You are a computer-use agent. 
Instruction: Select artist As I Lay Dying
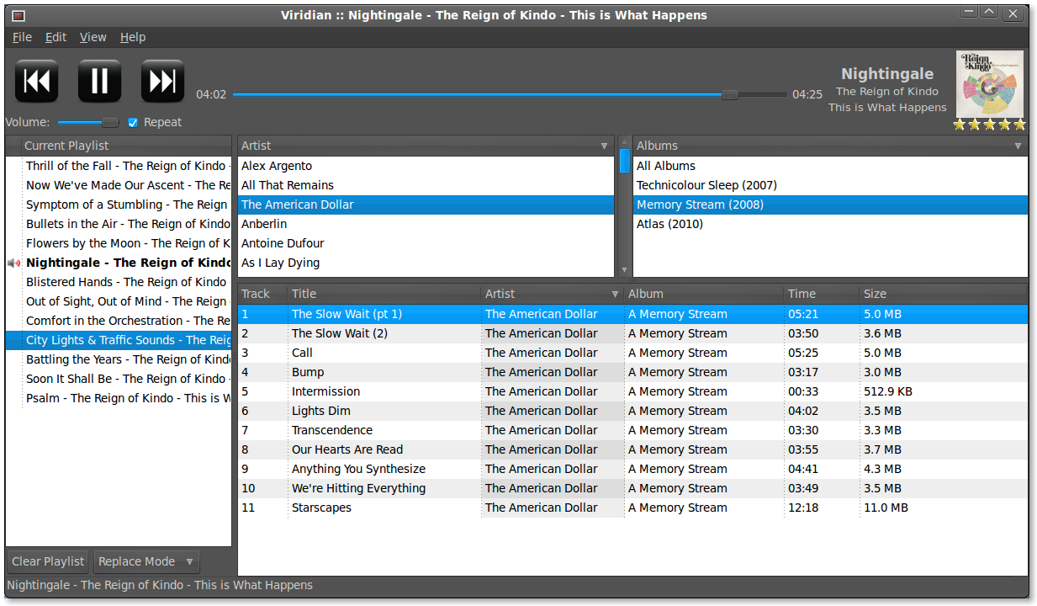click(426, 263)
